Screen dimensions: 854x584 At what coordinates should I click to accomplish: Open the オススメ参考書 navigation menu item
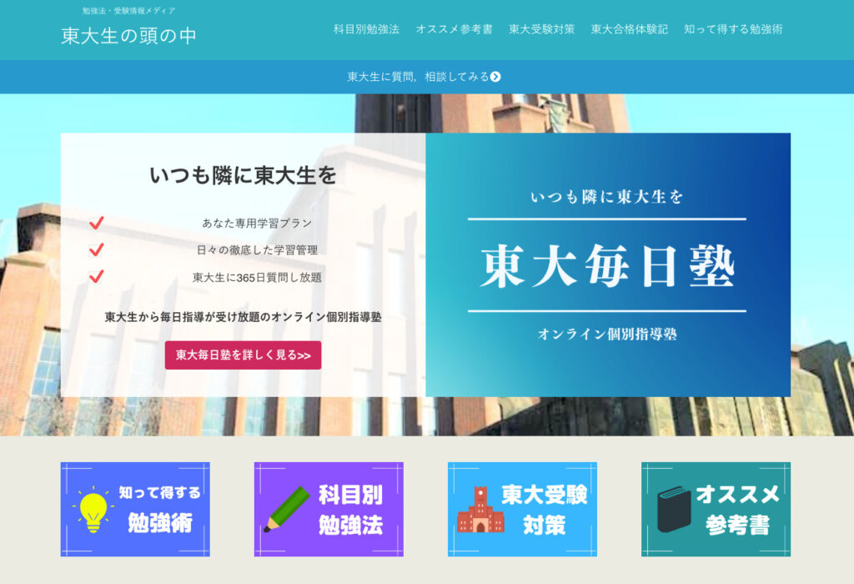(454, 29)
